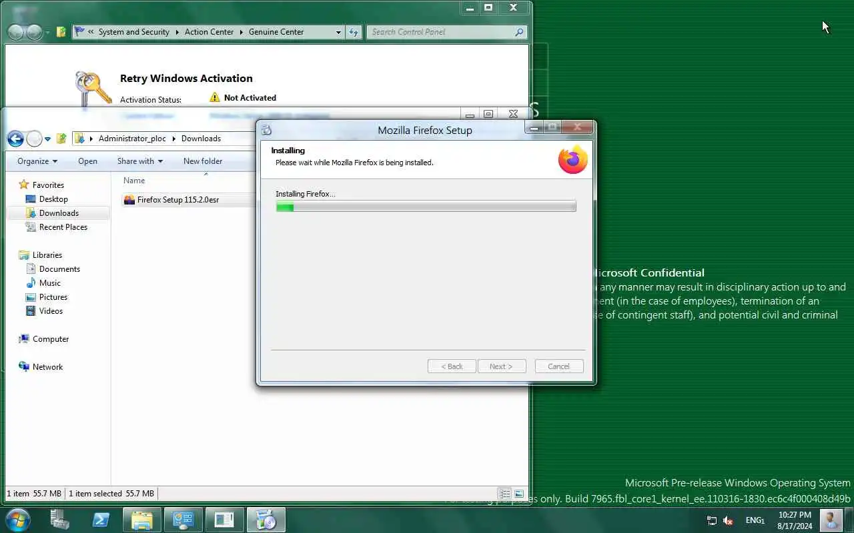Image resolution: width=854 pixels, height=533 pixels.
Task: Click the Back arrow in Downloads explorer window
Action: pos(15,139)
